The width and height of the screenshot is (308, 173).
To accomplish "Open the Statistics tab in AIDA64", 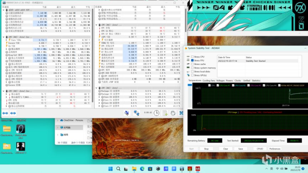I will tap(256, 81).
